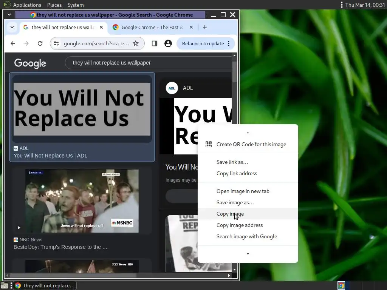Image resolution: width=387 pixels, height=290 pixels.
Task: Click horizontal scrollbar left arrow
Action: pyautogui.click(x=7, y=275)
